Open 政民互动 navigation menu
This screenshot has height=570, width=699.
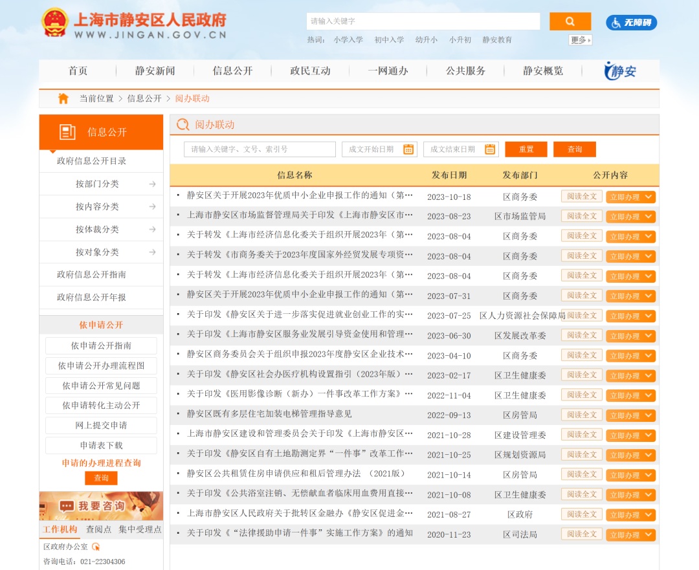point(310,71)
